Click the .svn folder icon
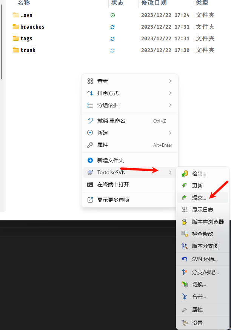231x330 pixels. [x=15, y=15]
